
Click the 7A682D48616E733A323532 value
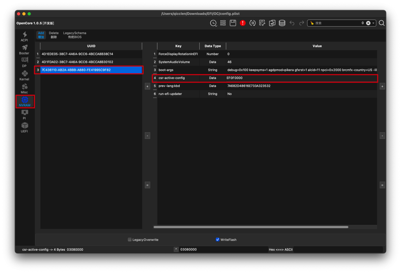pyautogui.click(x=302, y=86)
